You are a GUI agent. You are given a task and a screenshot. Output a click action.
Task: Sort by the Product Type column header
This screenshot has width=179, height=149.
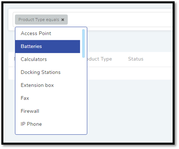[99, 59]
